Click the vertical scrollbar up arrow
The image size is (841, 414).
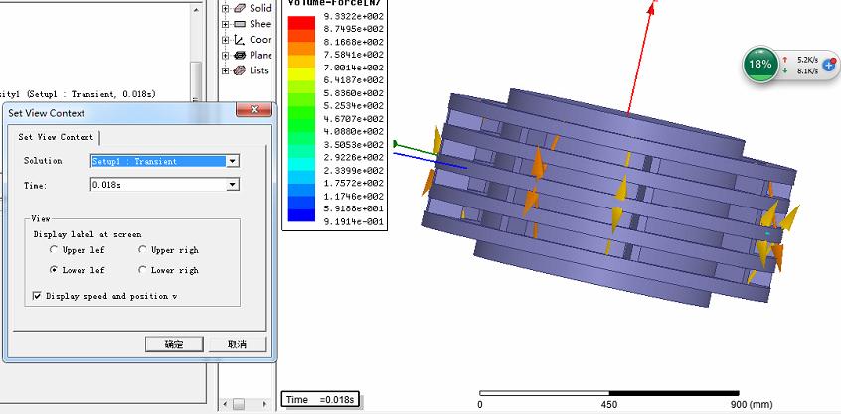[196, 9]
